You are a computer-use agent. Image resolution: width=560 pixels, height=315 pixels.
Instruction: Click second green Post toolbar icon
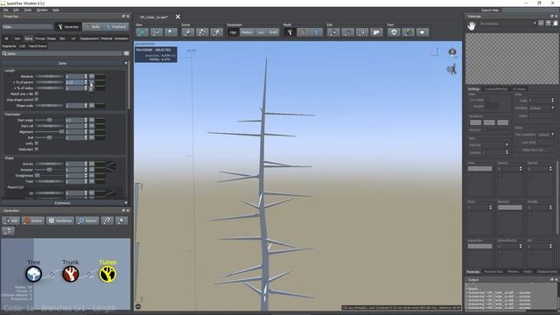pos(409,32)
